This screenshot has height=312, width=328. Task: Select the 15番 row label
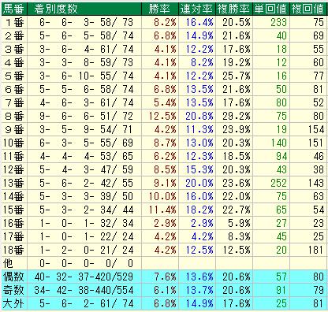coord(13,210)
